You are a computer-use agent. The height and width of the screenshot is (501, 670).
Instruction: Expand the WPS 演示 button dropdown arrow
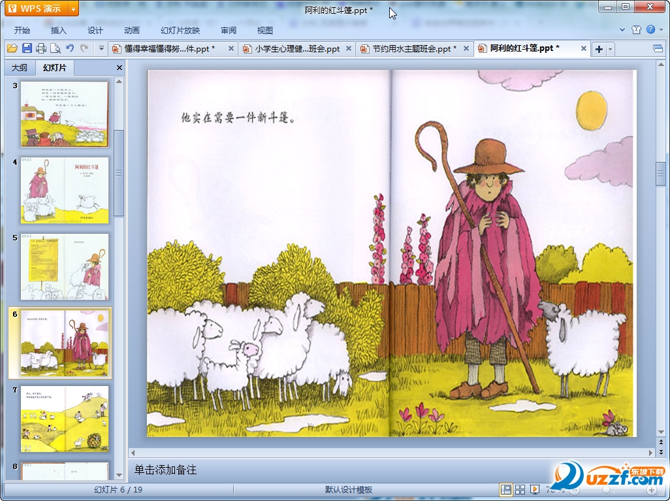[x=74, y=8]
